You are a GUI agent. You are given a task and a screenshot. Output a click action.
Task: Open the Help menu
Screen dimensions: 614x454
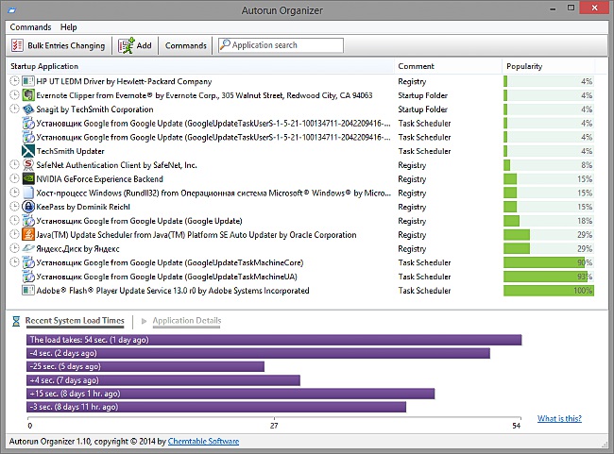pyautogui.click(x=68, y=27)
